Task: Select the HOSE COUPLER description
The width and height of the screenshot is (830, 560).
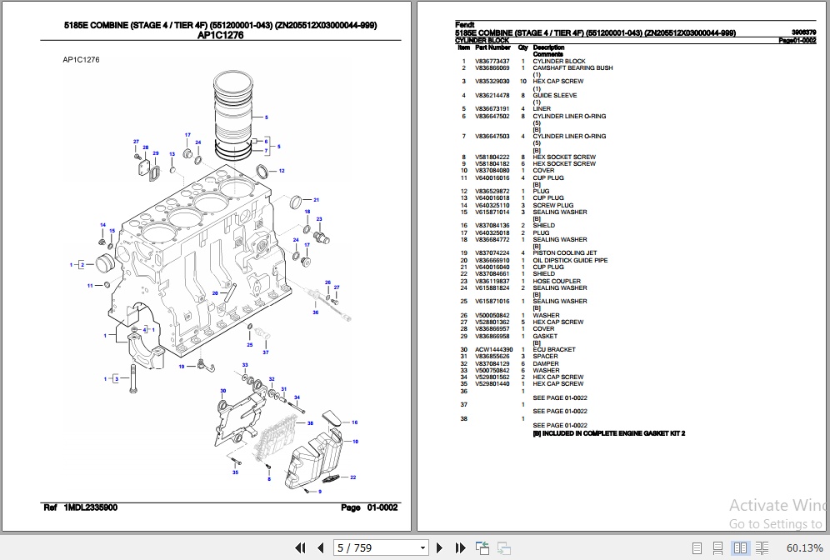Action: (x=557, y=281)
